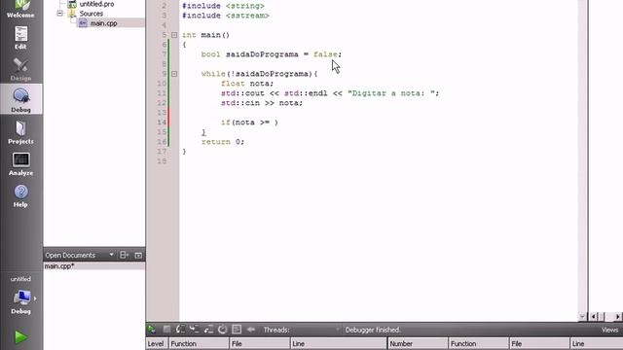
Task: Click the breakpoints File column header
Action: pyautogui.click(x=539, y=343)
